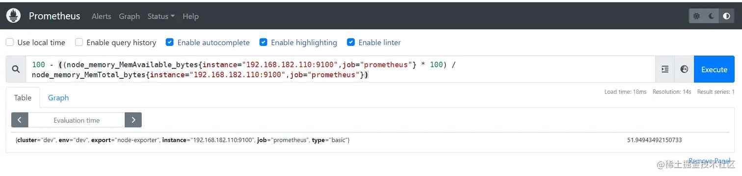Open the metrics explorer globe icon
The image size is (742, 176).
684,69
